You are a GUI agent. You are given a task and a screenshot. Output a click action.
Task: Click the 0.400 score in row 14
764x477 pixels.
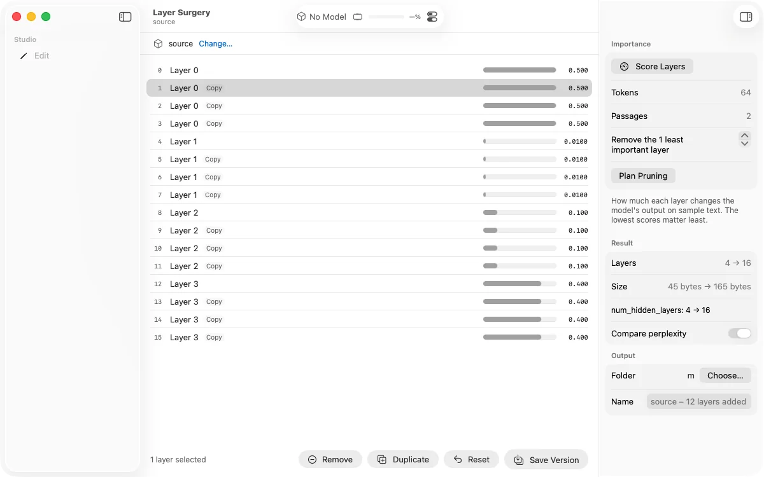click(x=578, y=319)
